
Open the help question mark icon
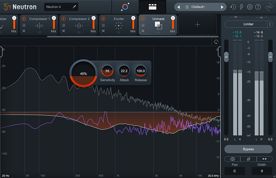(x=258, y=7)
